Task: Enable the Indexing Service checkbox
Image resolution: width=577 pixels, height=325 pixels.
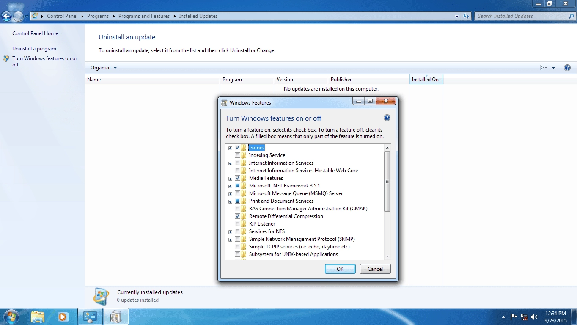Action: (237, 155)
